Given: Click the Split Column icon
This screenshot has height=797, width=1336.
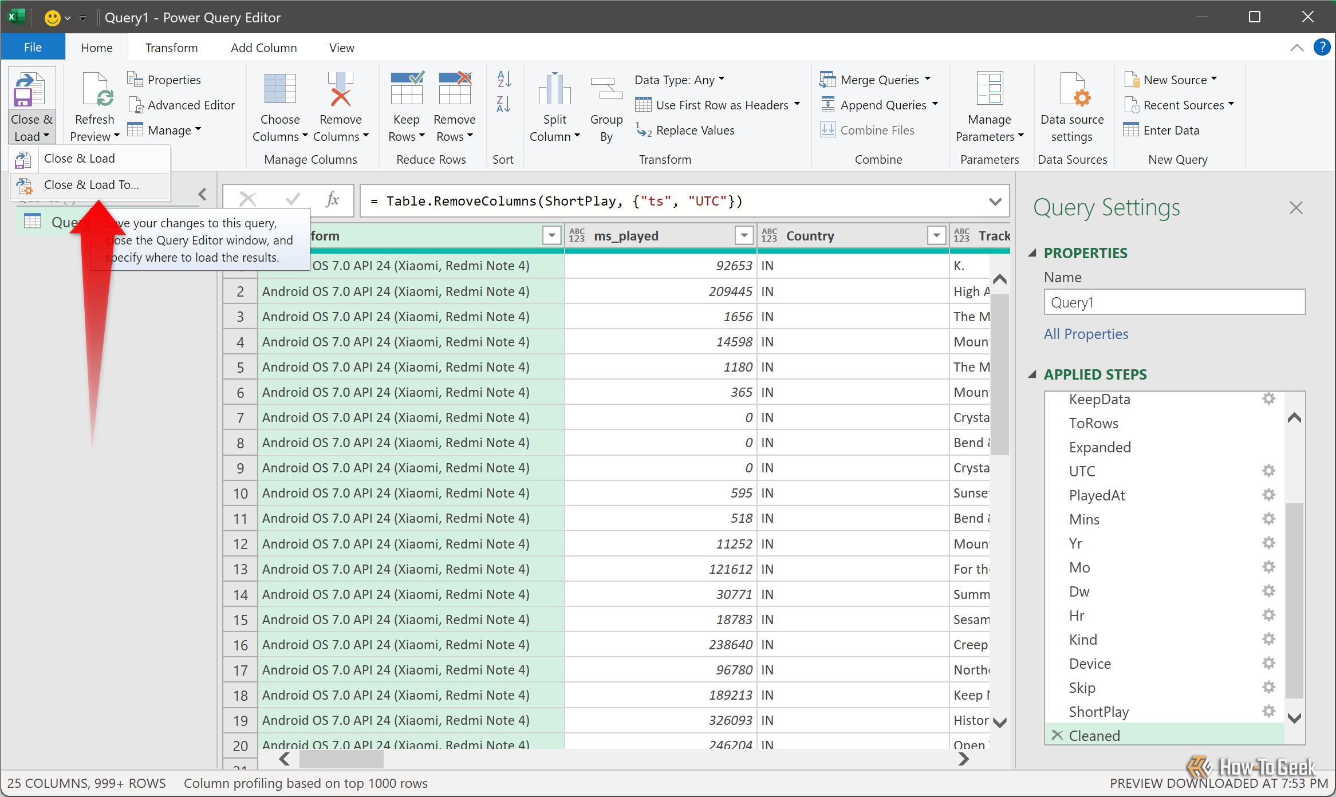Looking at the screenshot, I should point(555,89).
